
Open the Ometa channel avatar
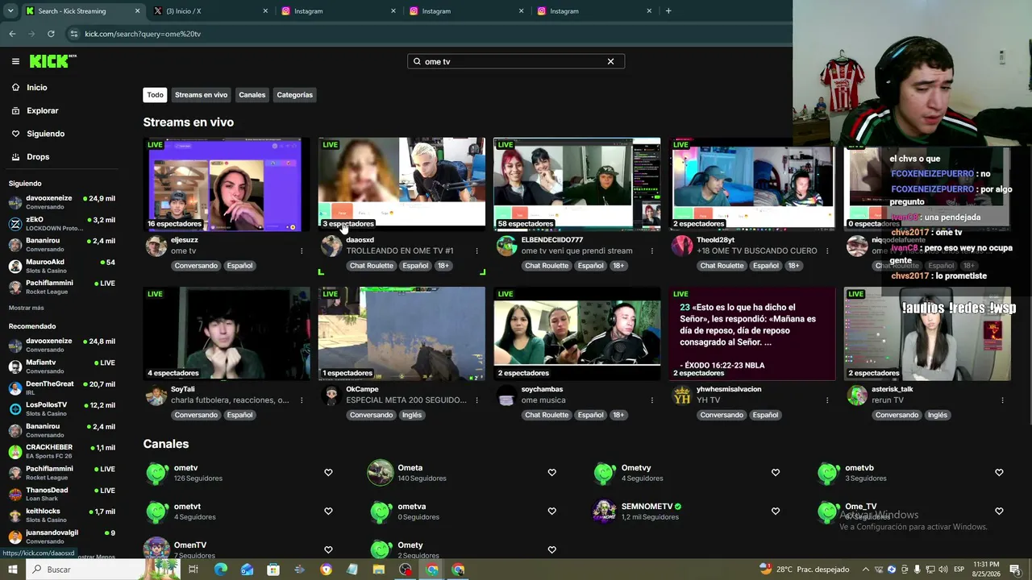click(x=381, y=472)
